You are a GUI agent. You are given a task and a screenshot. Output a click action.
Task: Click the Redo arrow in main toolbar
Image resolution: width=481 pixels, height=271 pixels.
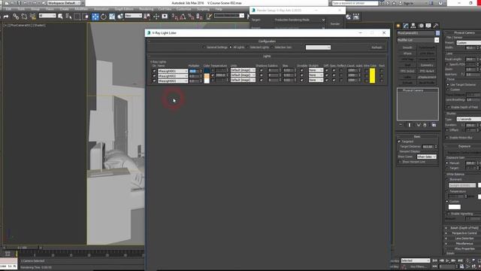tap(6, 17)
